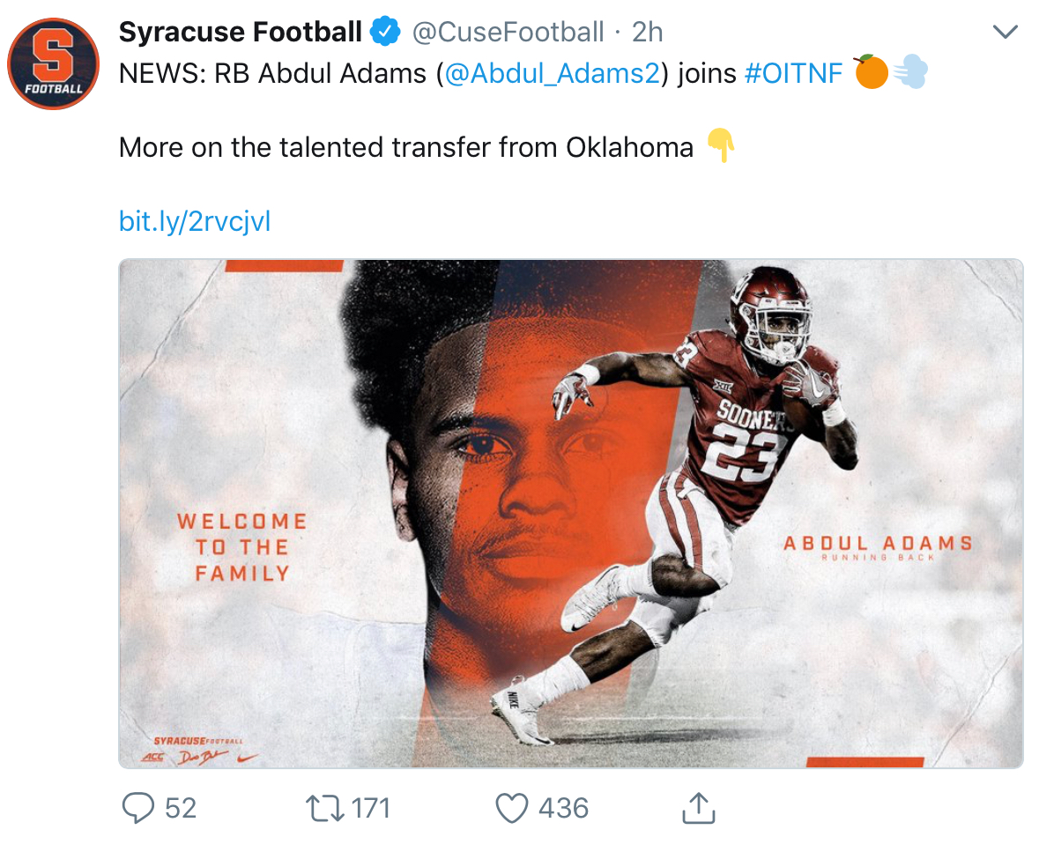This screenshot has width=1039, height=852.
Task: Open the 2h tweet timestamp
Action: (x=648, y=33)
